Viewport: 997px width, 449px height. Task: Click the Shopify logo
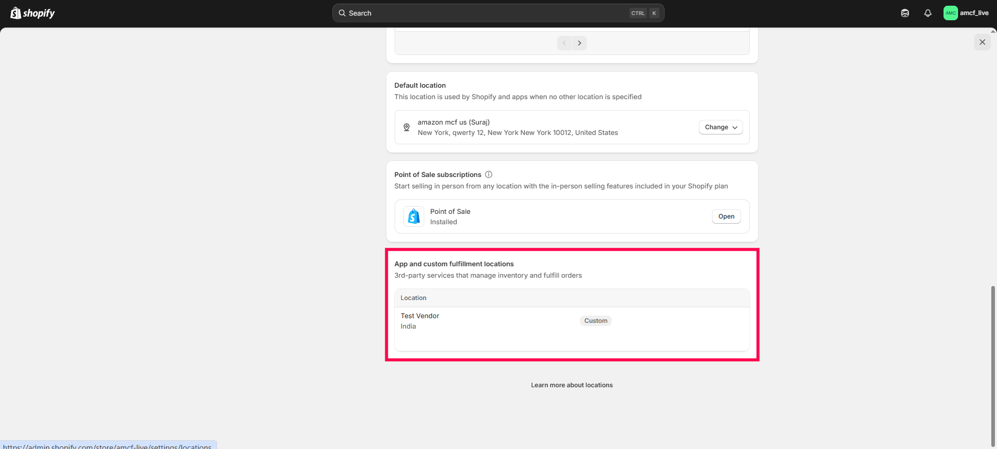33,13
